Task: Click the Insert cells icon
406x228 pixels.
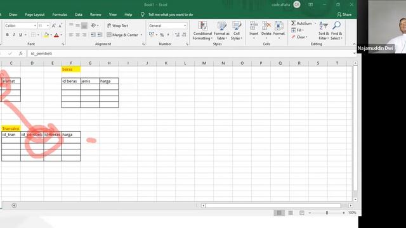Action: tap(254, 26)
